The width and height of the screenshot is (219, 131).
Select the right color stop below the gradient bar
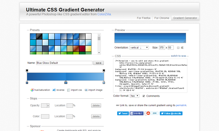[x=104, y=82]
